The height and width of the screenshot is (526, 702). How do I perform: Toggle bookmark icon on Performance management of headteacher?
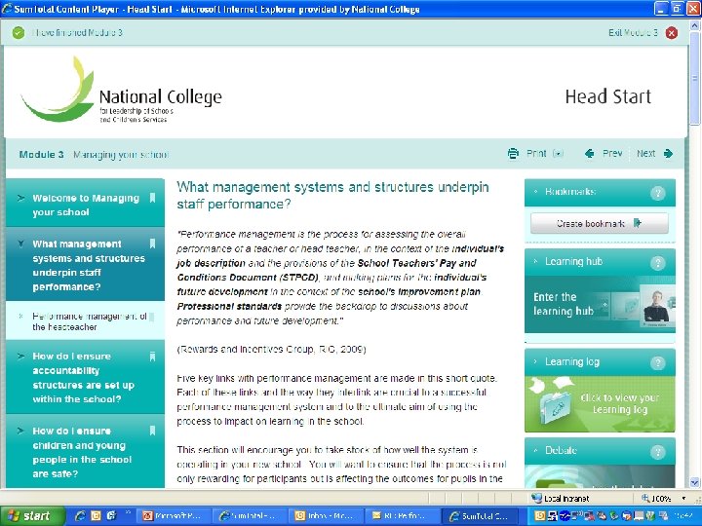point(152,318)
